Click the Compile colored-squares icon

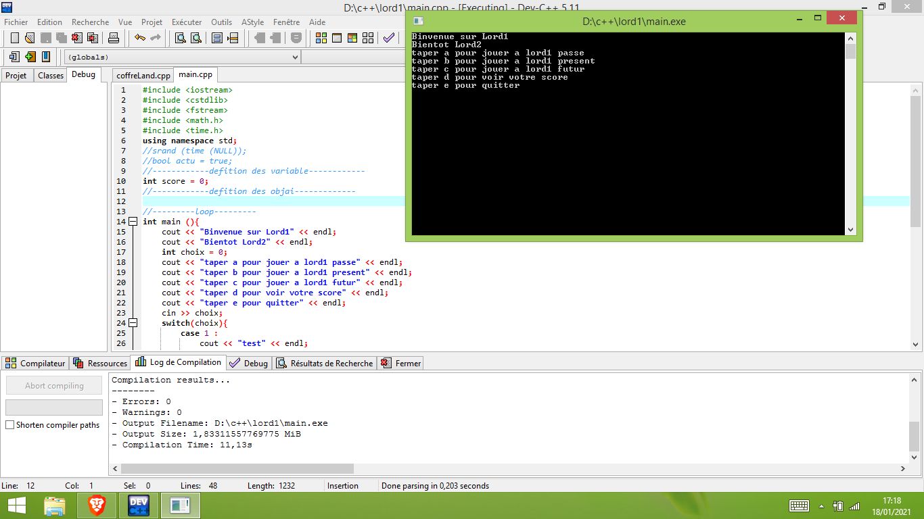point(321,38)
